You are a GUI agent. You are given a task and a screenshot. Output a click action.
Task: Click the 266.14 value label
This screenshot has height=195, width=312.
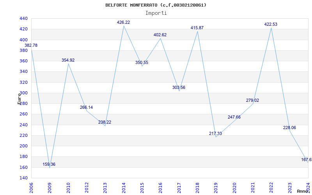click(86, 108)
